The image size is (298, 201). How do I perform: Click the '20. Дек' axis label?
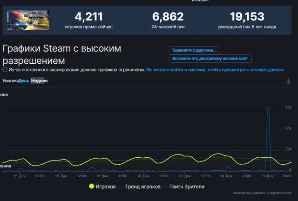226,176
